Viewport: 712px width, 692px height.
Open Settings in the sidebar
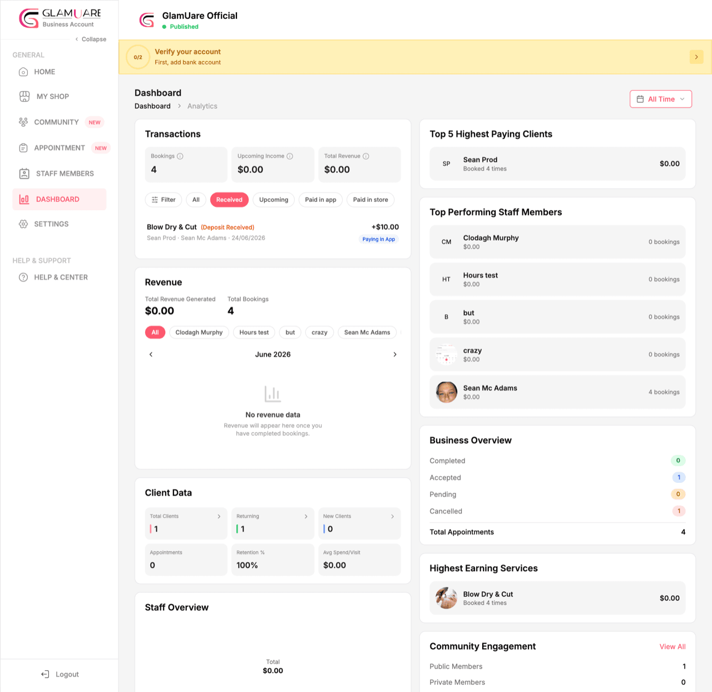click(x=60, y=224)
